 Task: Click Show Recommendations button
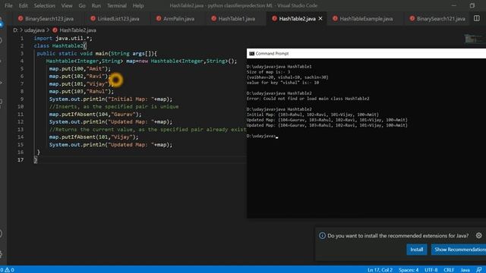pos(459,249)
